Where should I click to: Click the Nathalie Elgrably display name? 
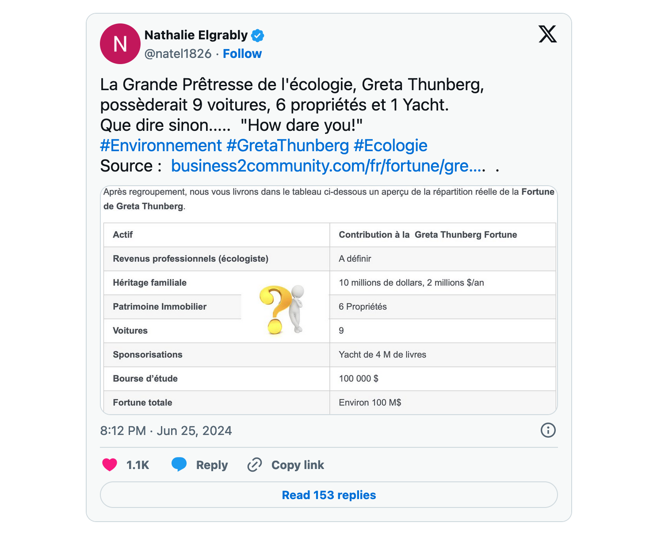(196, 35)
